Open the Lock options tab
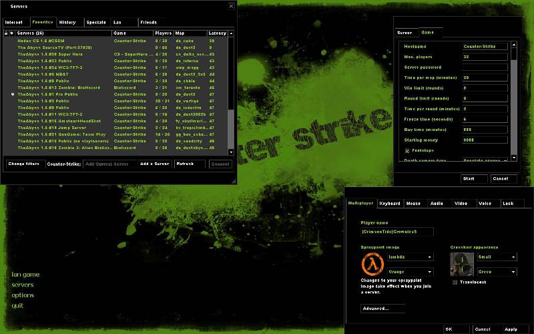The height and width of the screenshot is (334, 534). (512, 204)
